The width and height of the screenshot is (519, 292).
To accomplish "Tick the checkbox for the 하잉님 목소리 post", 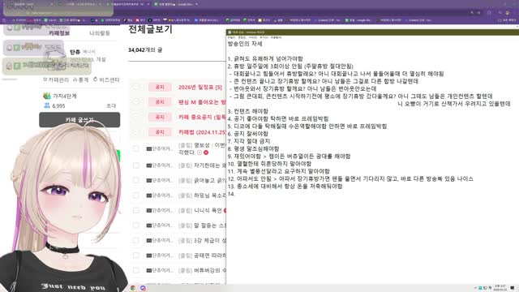I will 135,195.
